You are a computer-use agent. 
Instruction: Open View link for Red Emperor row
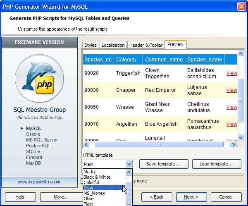[x=231, y=90]
